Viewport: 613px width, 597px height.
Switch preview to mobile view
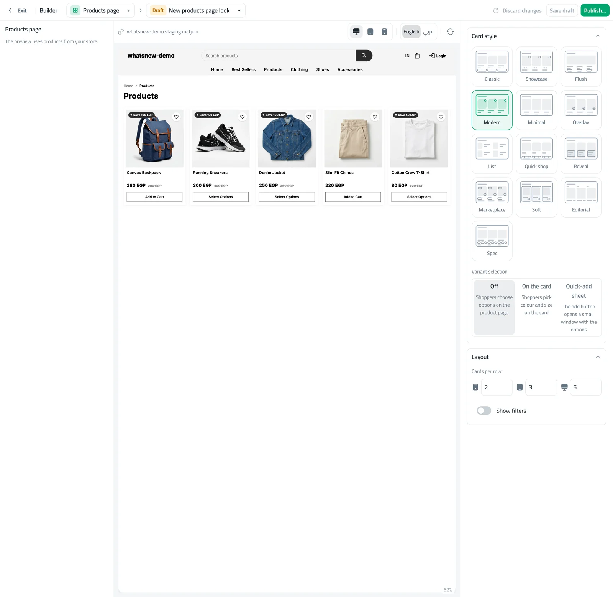tap(384, 31)
